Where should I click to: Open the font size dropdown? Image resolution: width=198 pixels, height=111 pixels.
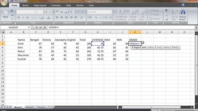click(42, 12)
